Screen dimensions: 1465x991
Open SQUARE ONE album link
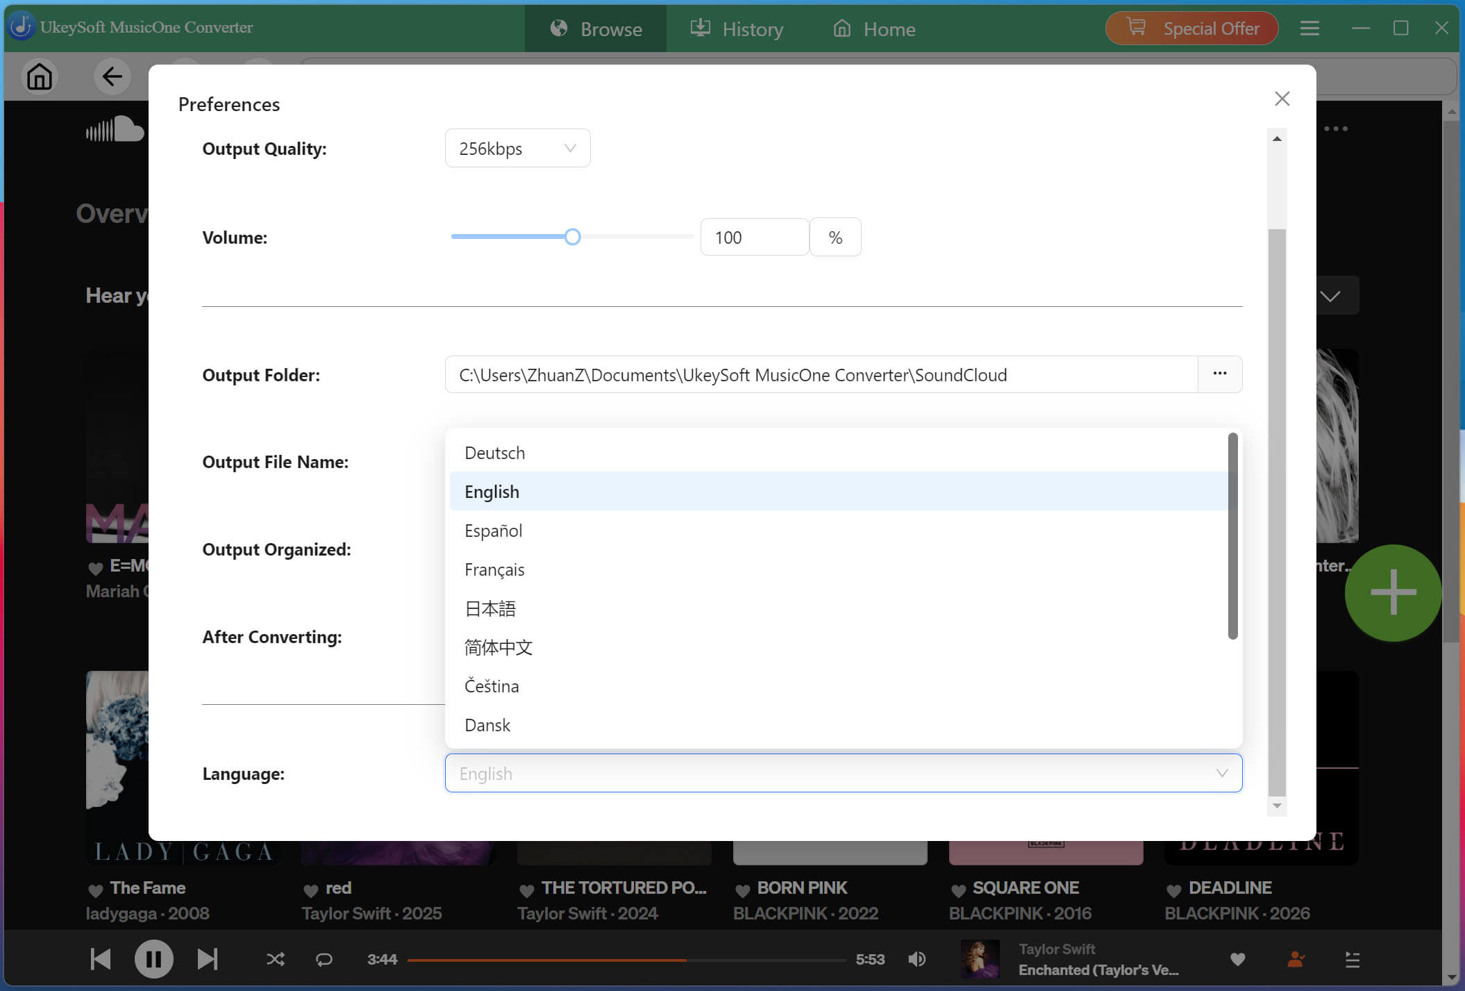tap(1025, 888)
